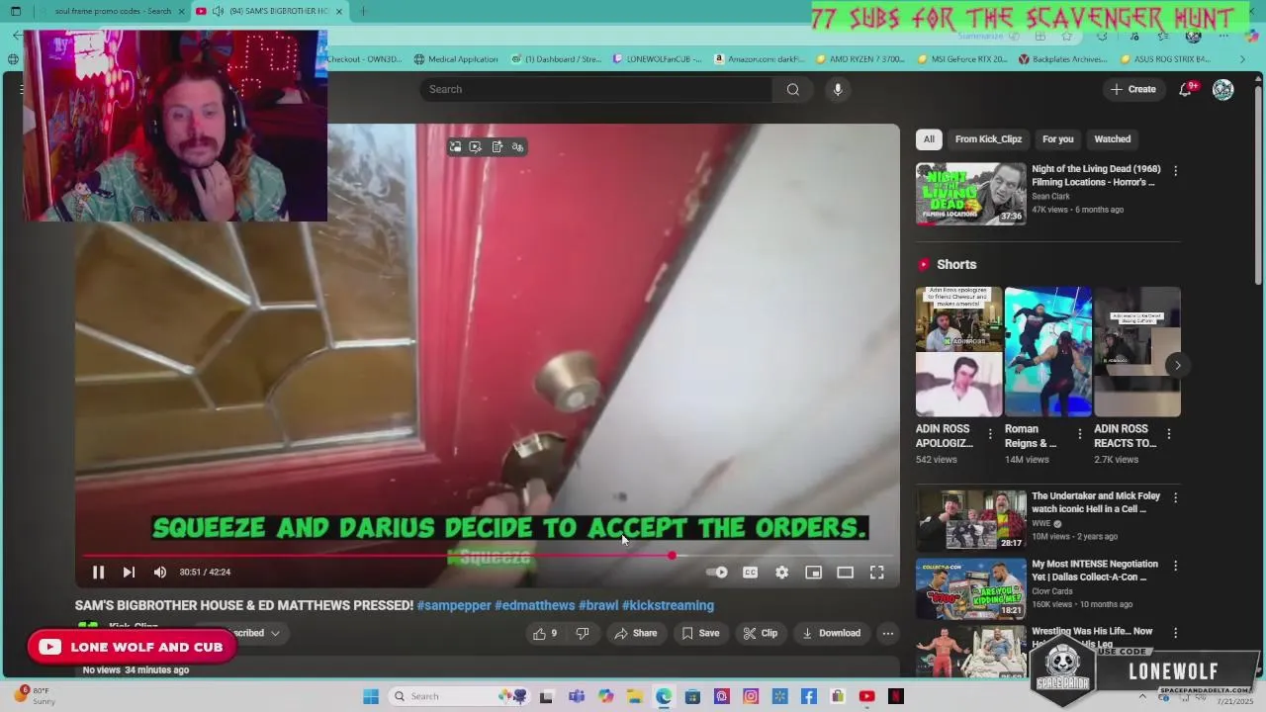Click the translate overlay icon on video

(517, 147)
